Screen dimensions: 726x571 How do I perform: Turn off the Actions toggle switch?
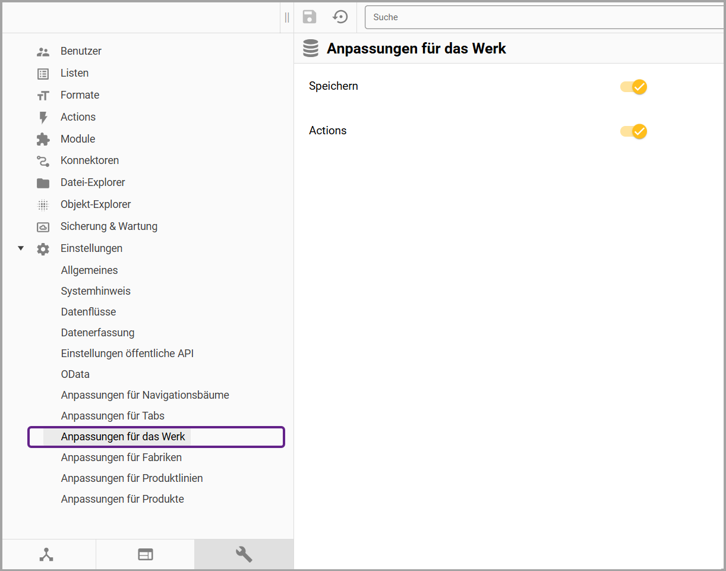[x=633, y=131]
